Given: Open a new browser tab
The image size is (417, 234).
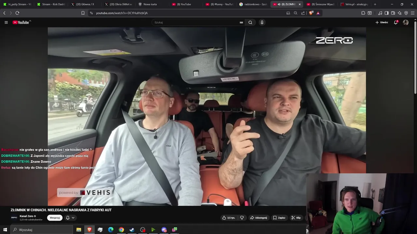Looking at the screenshot, I should coord(375,4).
